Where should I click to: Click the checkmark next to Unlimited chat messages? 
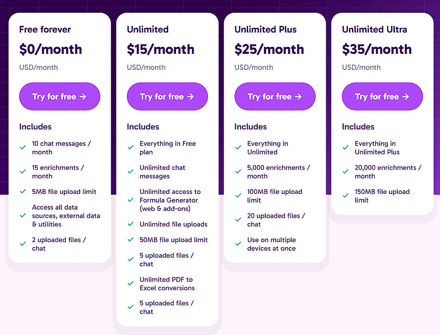[x=131, y=171]
